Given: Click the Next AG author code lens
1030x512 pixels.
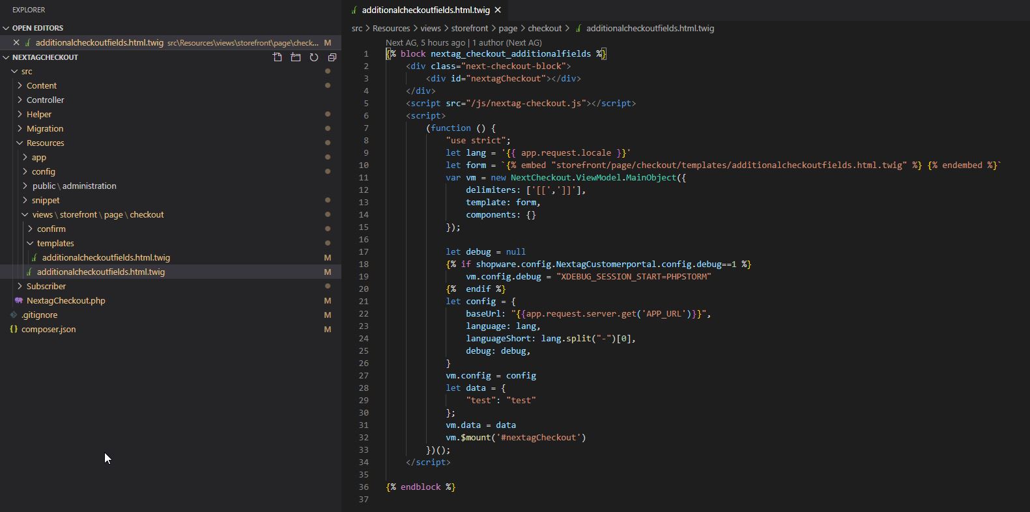Looking at the screenshot, I should click(x=464, y=42).
